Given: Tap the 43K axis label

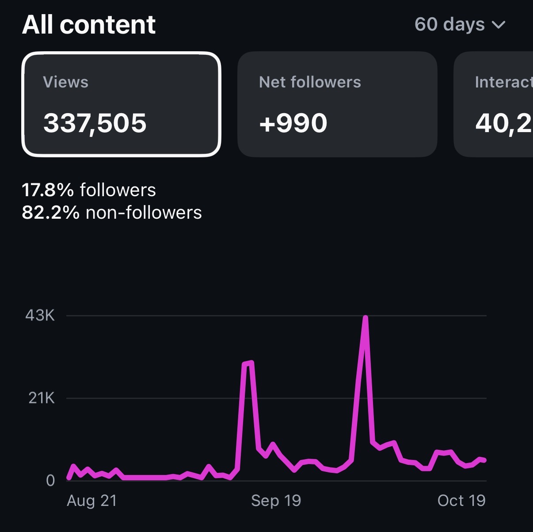Looking at the screenshot, I should click(x=40, y=315).
